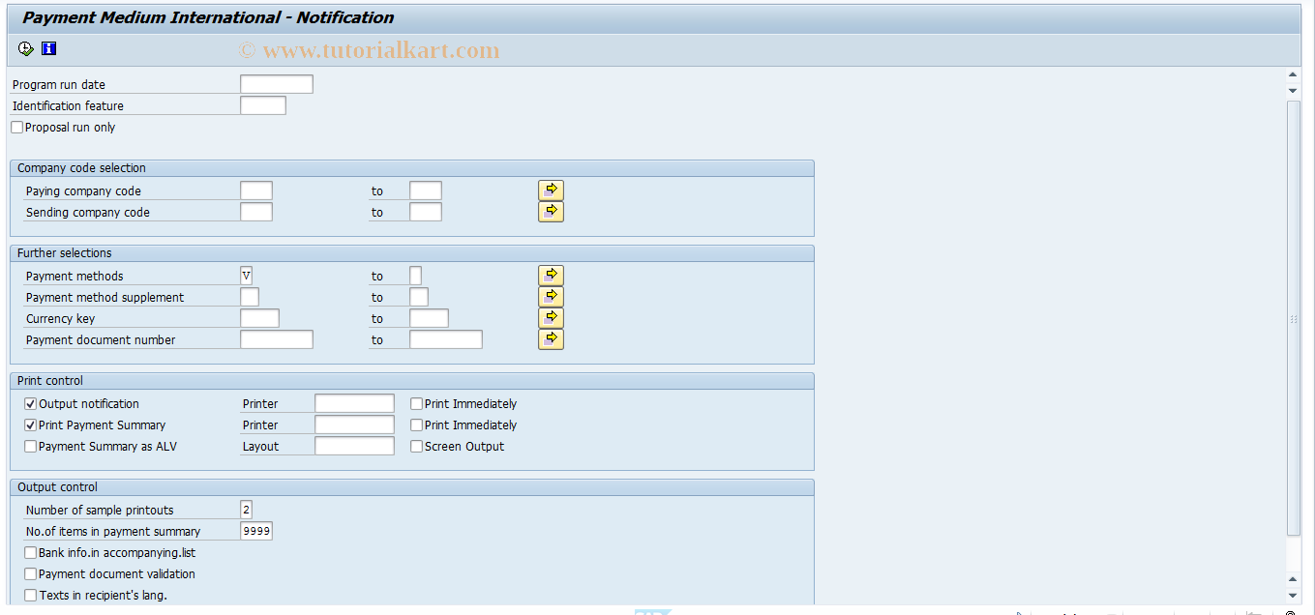
Task: Click Currency key from field
Action: point(259,318)
